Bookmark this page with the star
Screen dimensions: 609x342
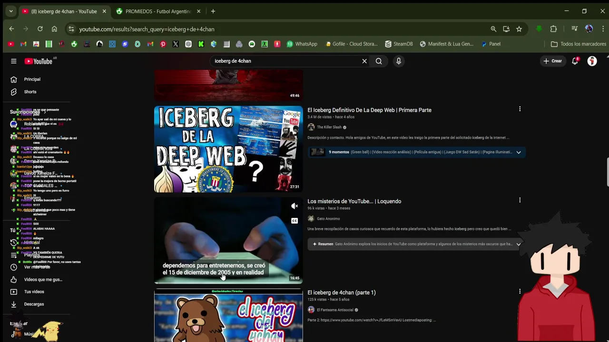pyautogui.click(x=519, y=29)
